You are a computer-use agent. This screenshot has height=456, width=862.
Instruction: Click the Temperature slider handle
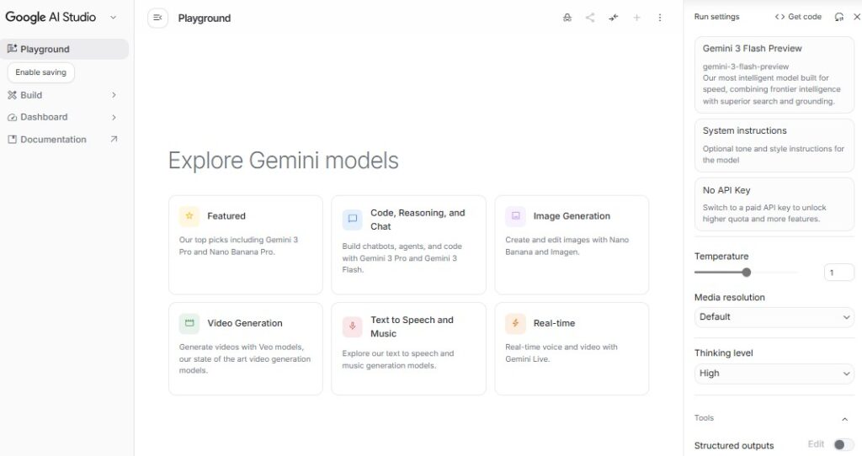tap(746, 273)
